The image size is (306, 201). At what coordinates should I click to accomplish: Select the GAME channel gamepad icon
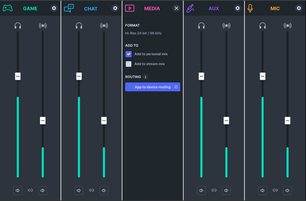click(7, 8)
